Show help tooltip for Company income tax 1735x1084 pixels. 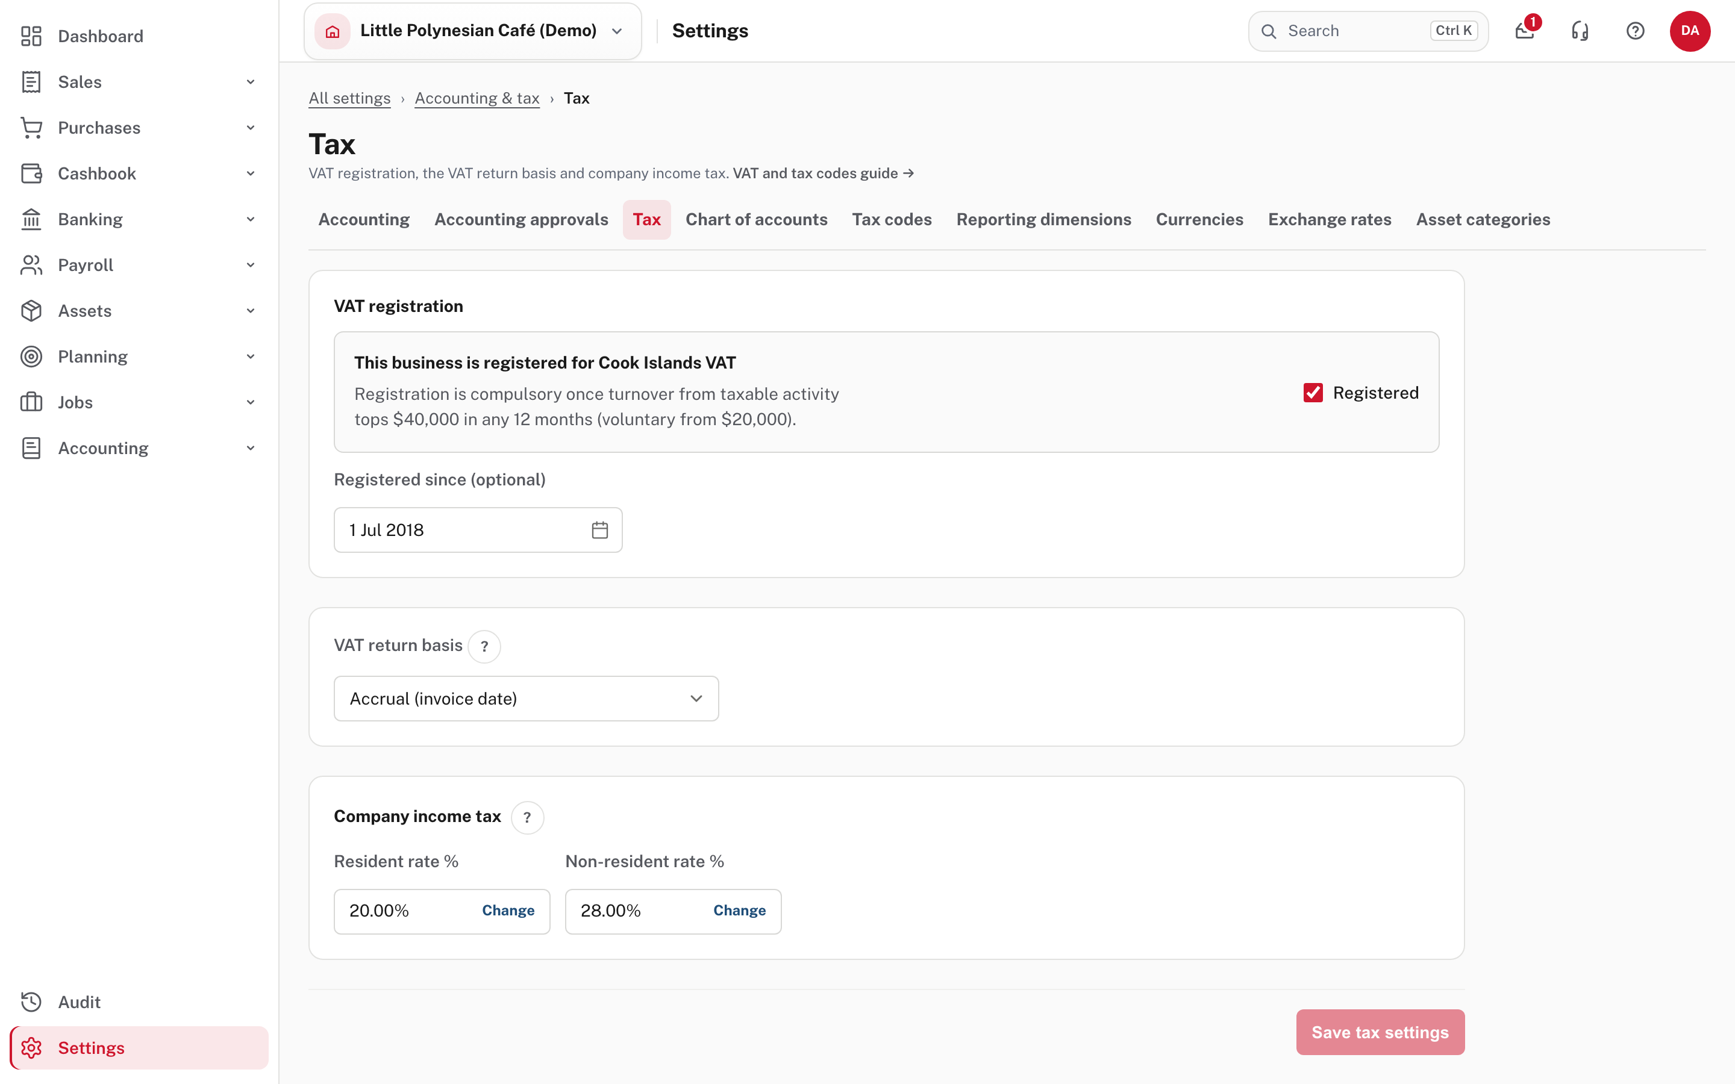[x=527, y=817]
